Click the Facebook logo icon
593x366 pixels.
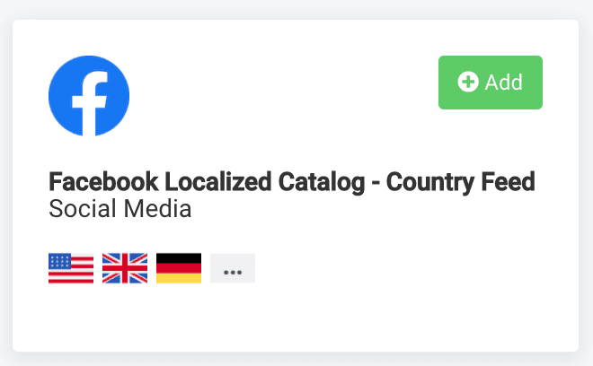[89, 95]
